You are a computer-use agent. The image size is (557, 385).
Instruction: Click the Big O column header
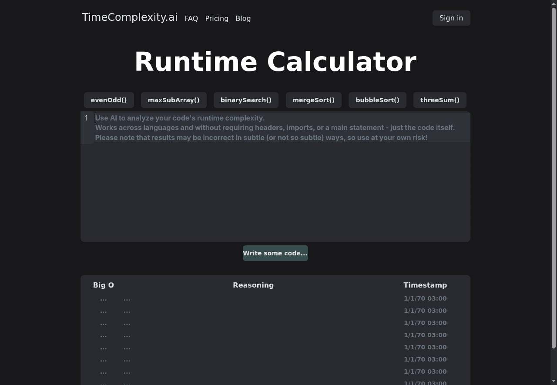103,285
